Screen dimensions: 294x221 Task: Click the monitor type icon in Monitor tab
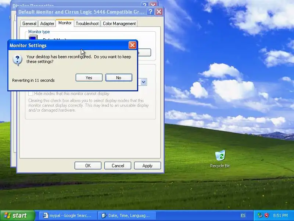pyautogui.click(x=33, y=38)
